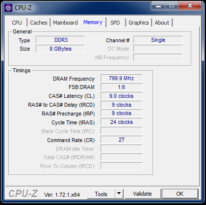Click the CPU-Z app icon in title bar
Screen dimensions: 206x205
click(x=8, y=7)
